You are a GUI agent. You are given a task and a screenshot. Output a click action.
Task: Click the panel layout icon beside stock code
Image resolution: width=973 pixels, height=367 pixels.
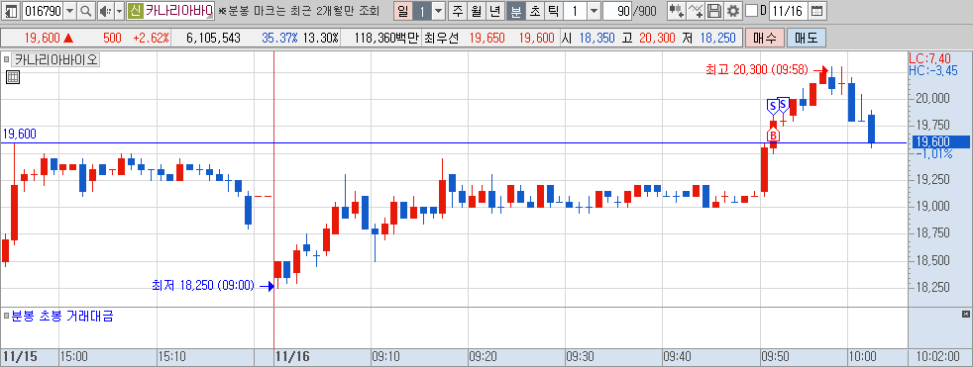pos(11,11)
